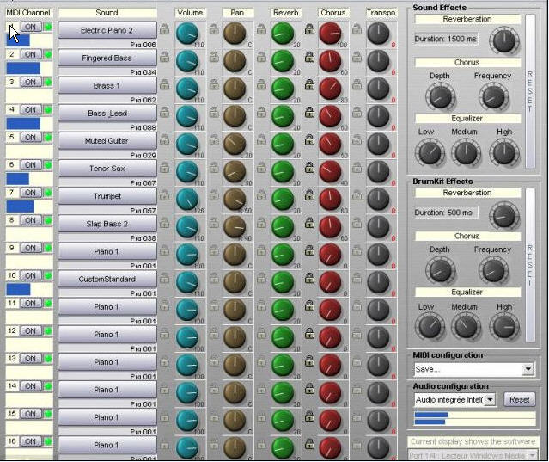Screen dimensions: 549x462
Task: Click green status light of channel 4
Action: point(48,110)
